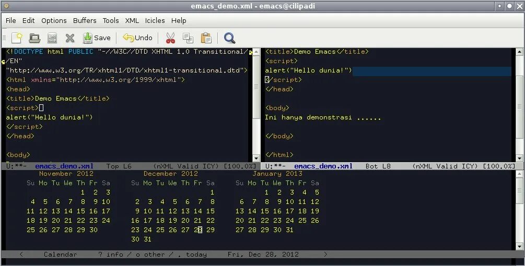Click the Paste clipboard icon
The height and width of the screenshot is (266, 525).
coord(206,38)
